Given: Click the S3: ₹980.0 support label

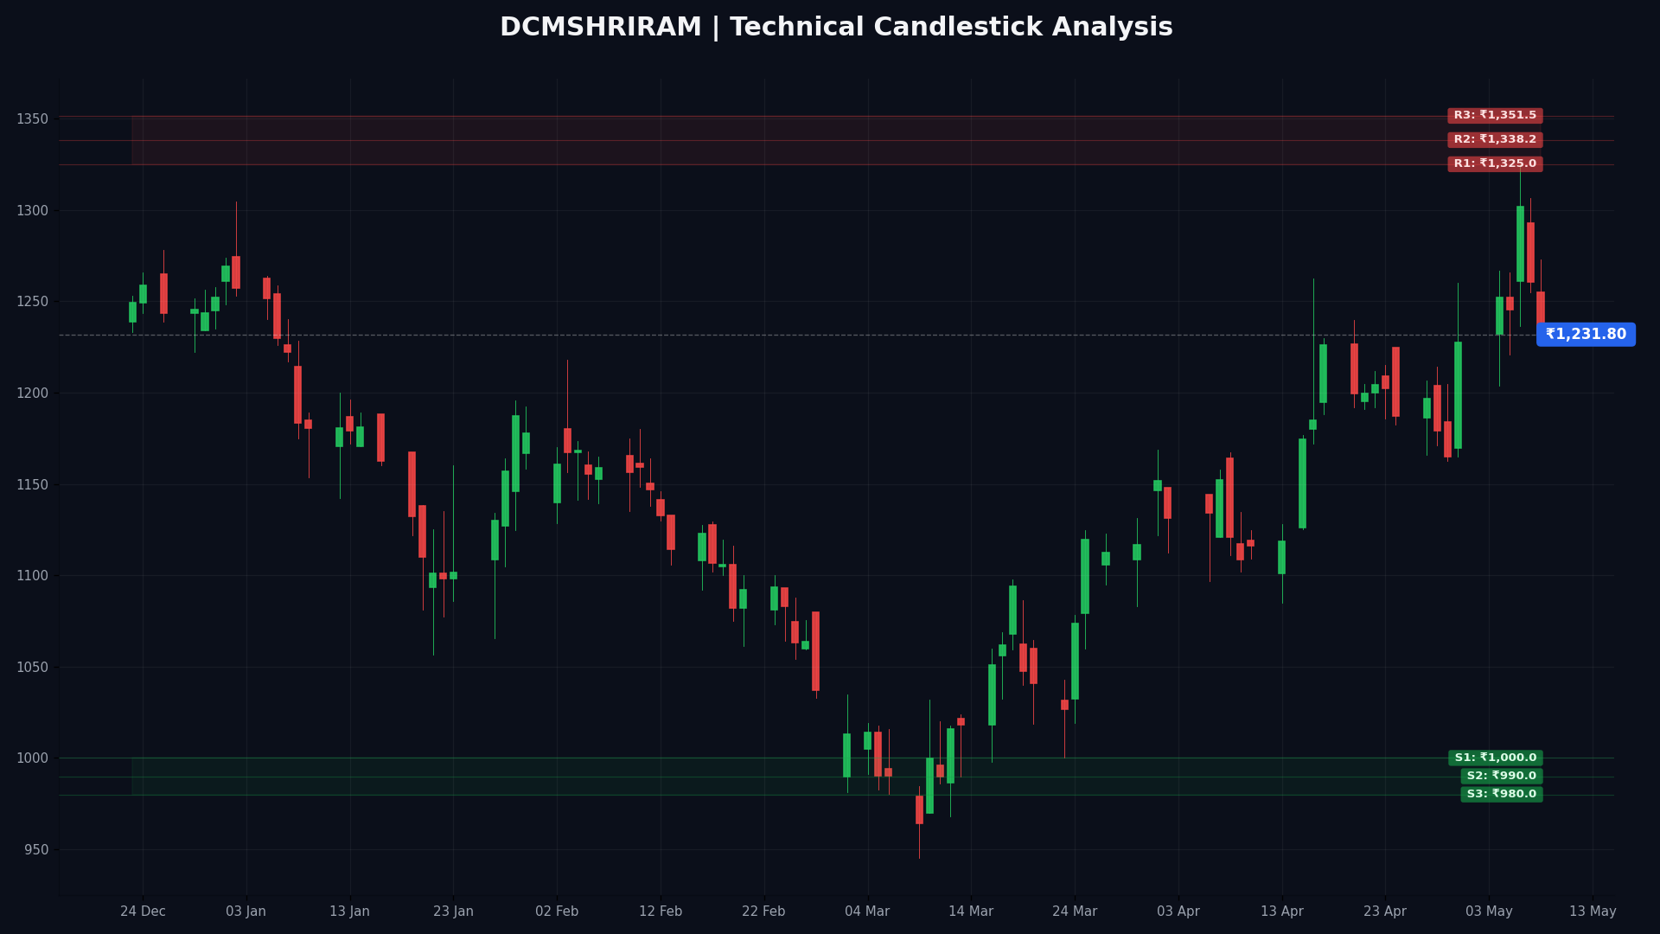Looking at the screenshot, I should click(x=1502, y=795).
